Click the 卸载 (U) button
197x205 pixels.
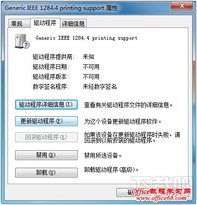[46, 172]
